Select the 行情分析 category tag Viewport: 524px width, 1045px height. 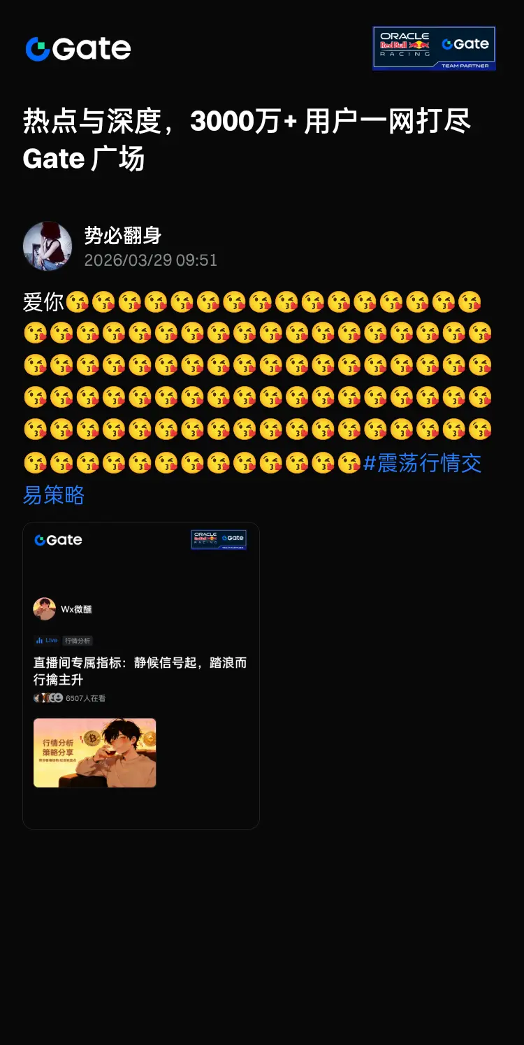tap(78, 641)
